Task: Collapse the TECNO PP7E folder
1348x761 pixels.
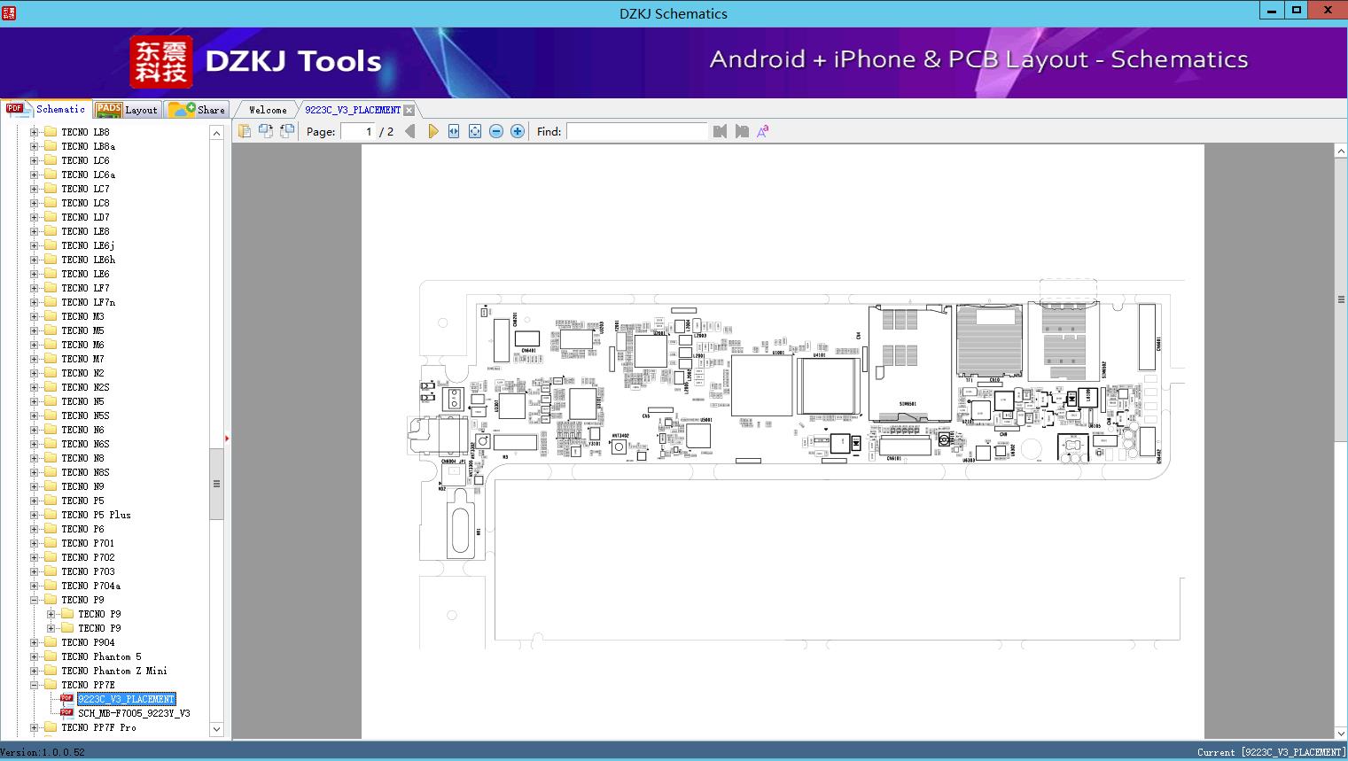Action: tap(34, 685)
